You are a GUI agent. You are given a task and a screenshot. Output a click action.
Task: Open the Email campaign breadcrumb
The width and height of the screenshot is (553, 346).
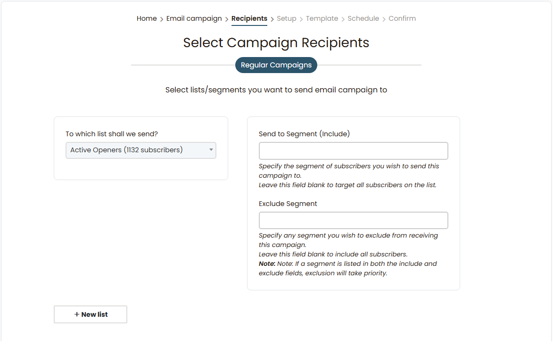pos(194,18)
